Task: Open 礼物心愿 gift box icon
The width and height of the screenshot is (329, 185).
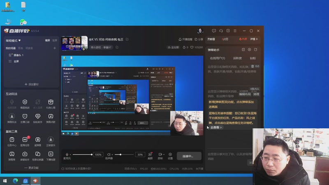Action: (x=51, y=102)
